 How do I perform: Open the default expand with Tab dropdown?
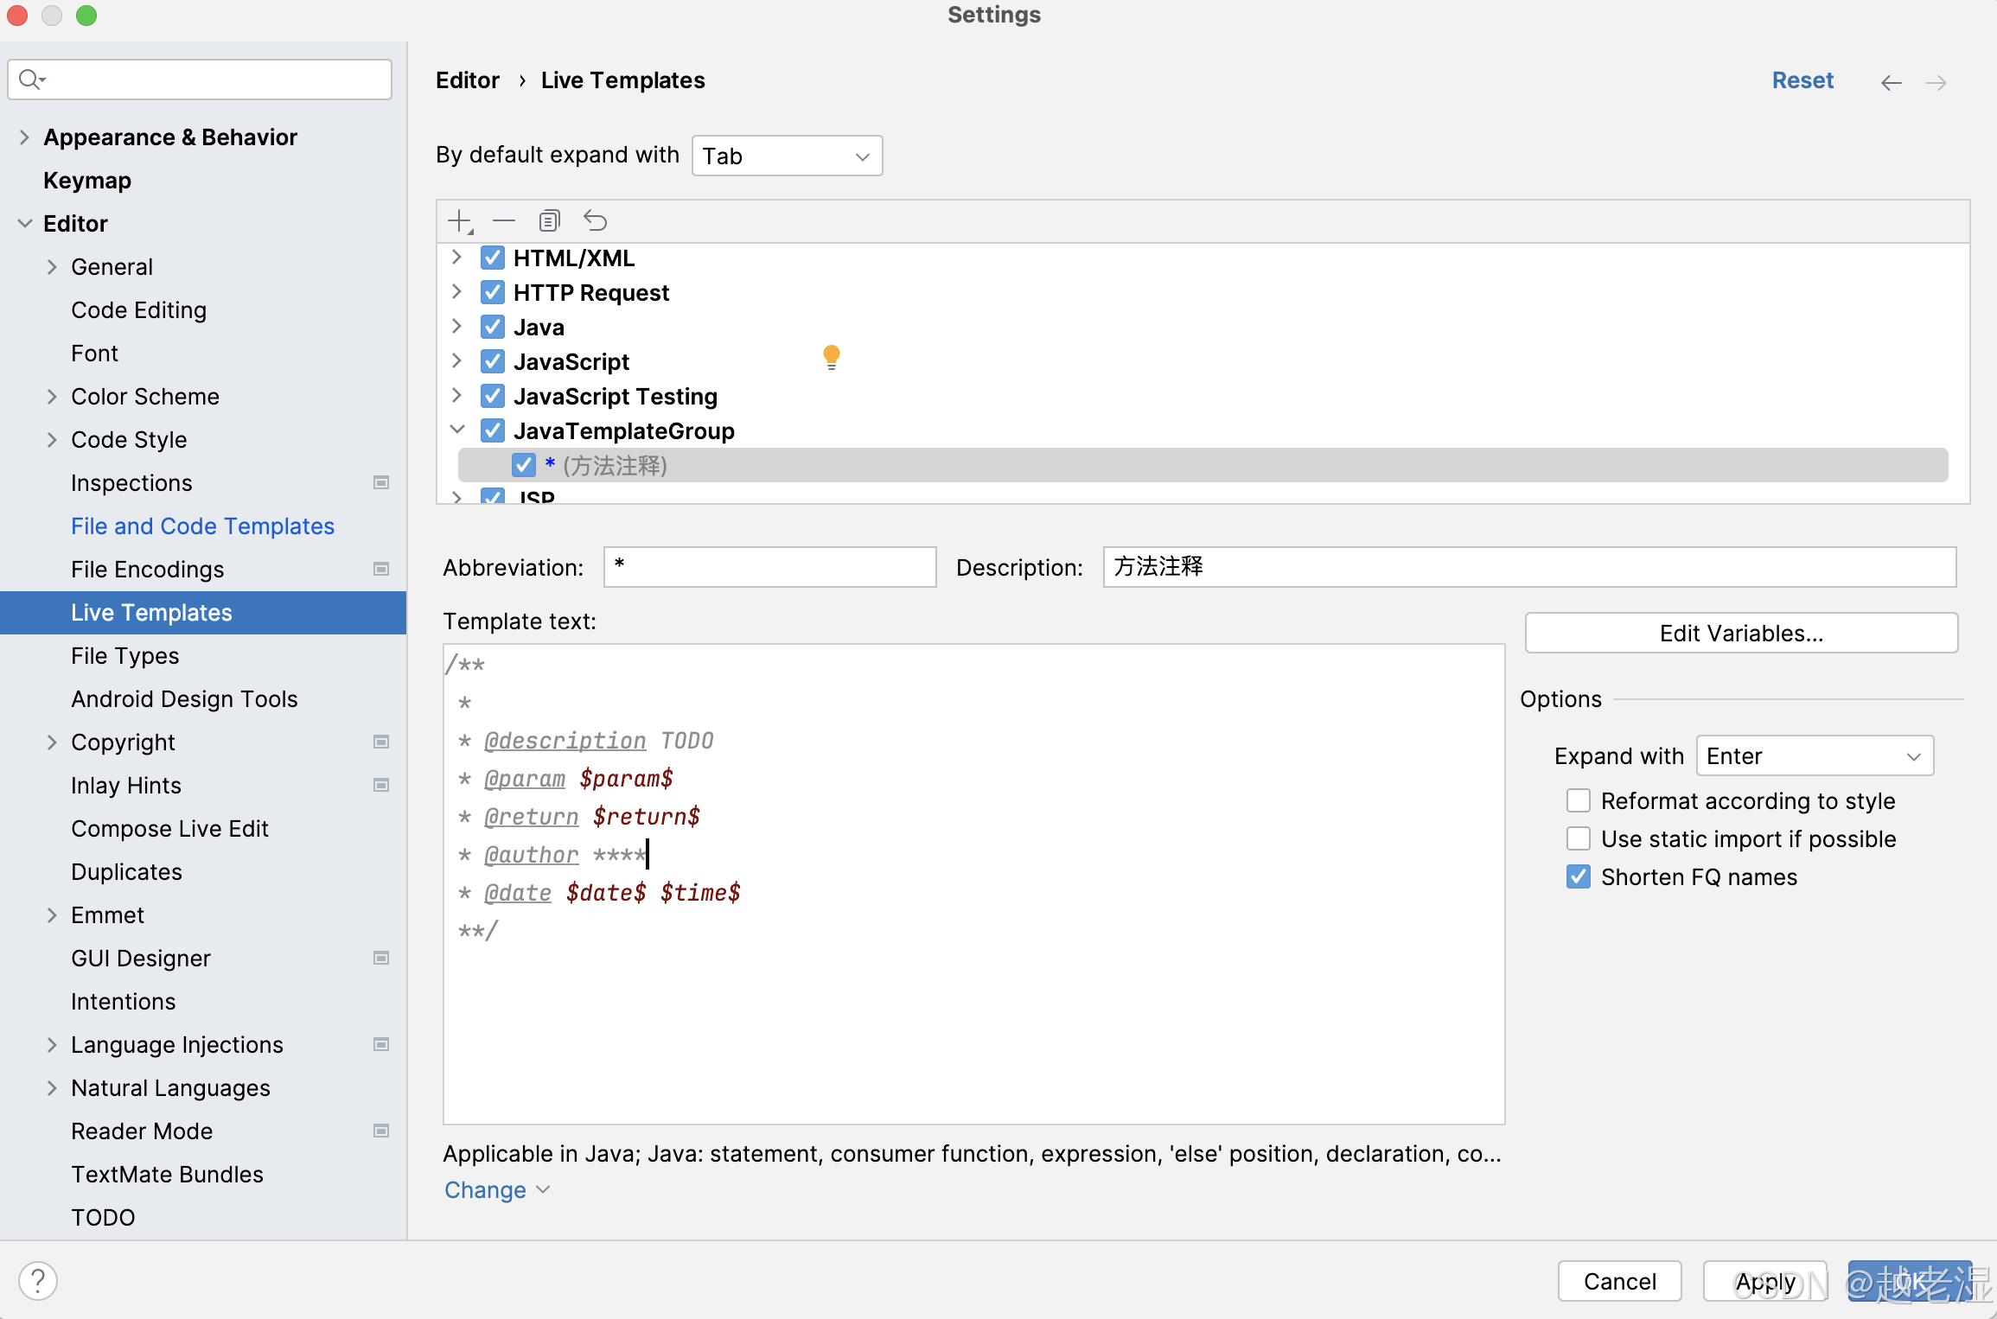point(787,156)
